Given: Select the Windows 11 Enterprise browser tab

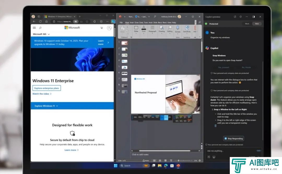Looking at the screenshot, I should click(60, 16).
